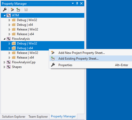Click the Properties wrench icon in toolbar

pyautogui.click(x=5, y=10)
